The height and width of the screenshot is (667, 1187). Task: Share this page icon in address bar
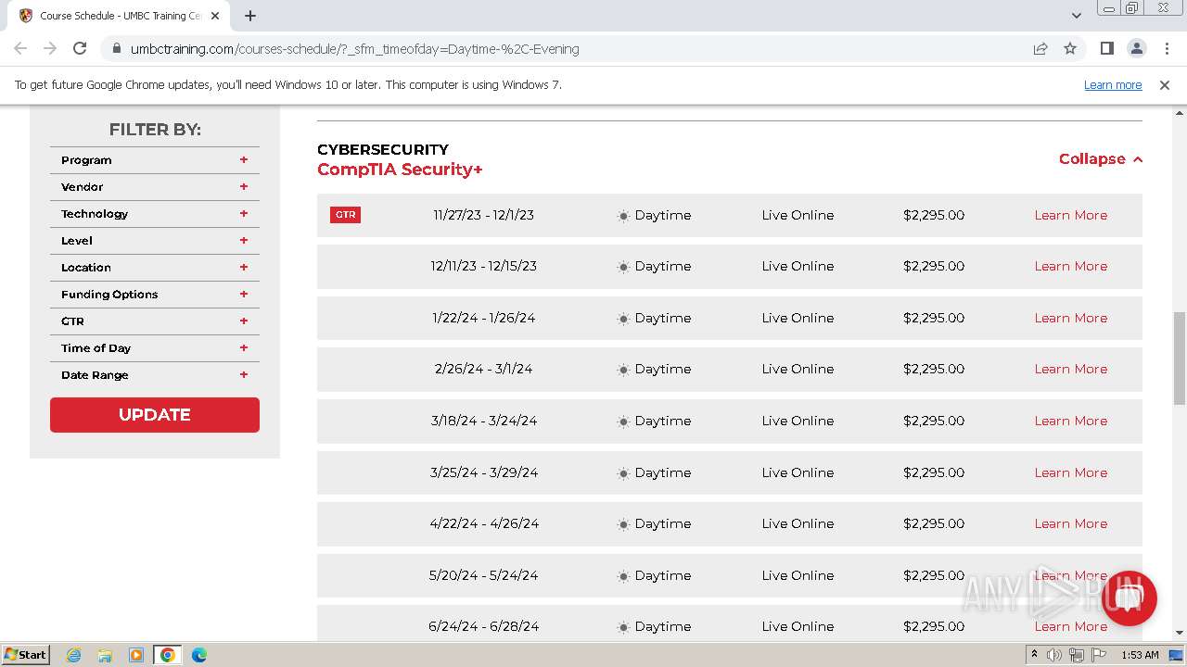pyautogui.click(x=1040, y=48)
